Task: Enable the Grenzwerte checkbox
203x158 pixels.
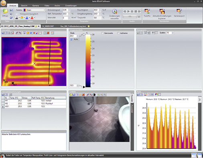Action: pyautogui.click(x=102, y=33)
